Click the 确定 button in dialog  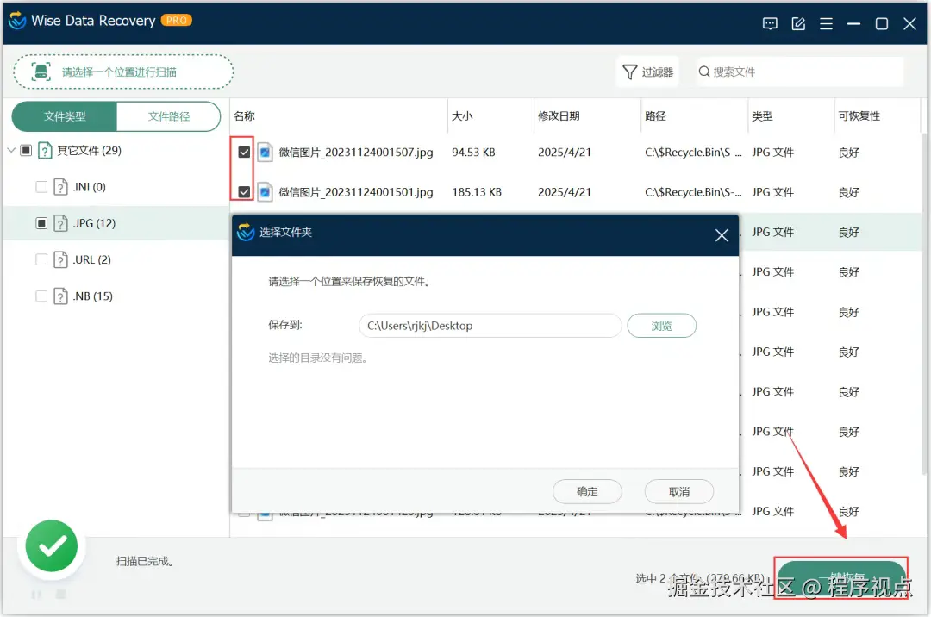[x=587, y=492]
